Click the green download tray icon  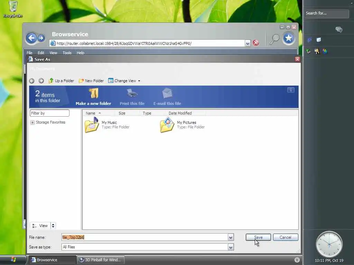click(x=308, y=51)
